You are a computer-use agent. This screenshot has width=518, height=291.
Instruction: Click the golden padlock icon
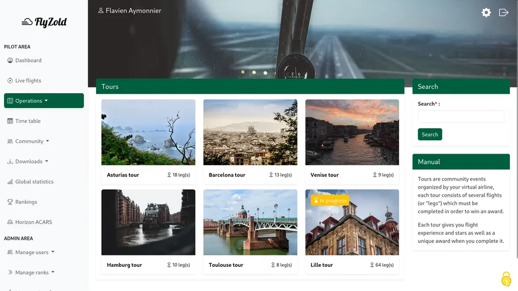(506, 279)
